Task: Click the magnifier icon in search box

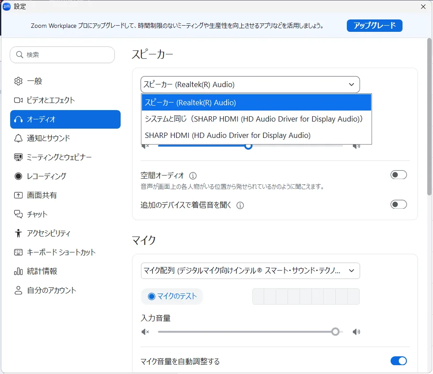Action: click(x=19, y=55)
